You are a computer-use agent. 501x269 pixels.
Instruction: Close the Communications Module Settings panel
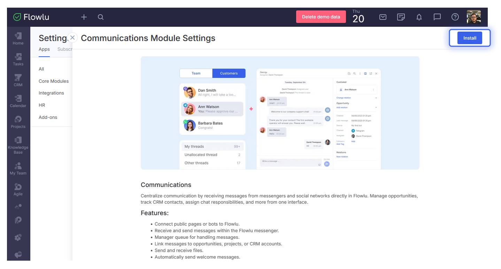click(x=72, y=38)
